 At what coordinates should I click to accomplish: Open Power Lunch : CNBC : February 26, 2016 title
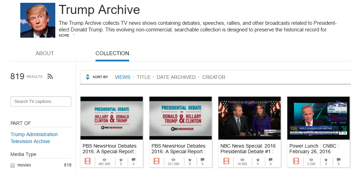[314, 149]
